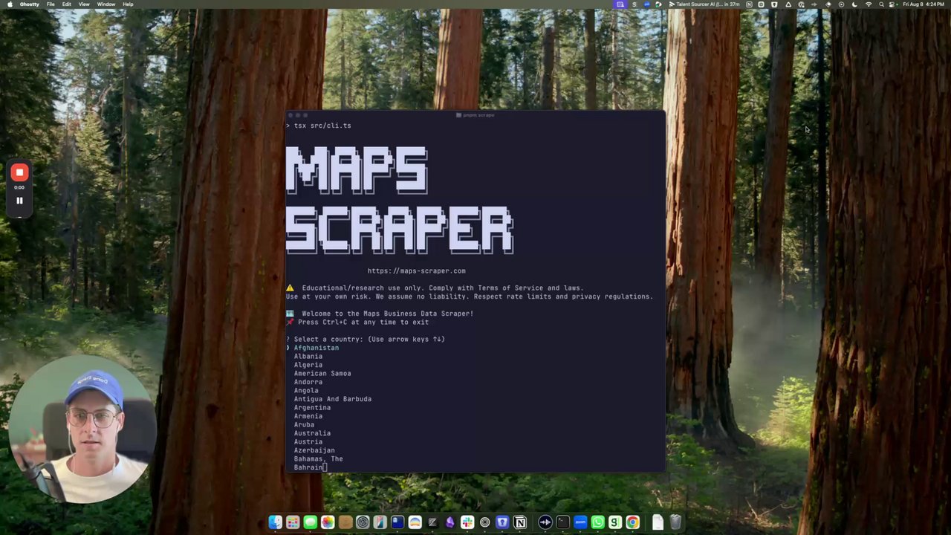This screenshot has width=951, height=535.
Task: Pause the recording with pause icon
Action: [19, 201]
